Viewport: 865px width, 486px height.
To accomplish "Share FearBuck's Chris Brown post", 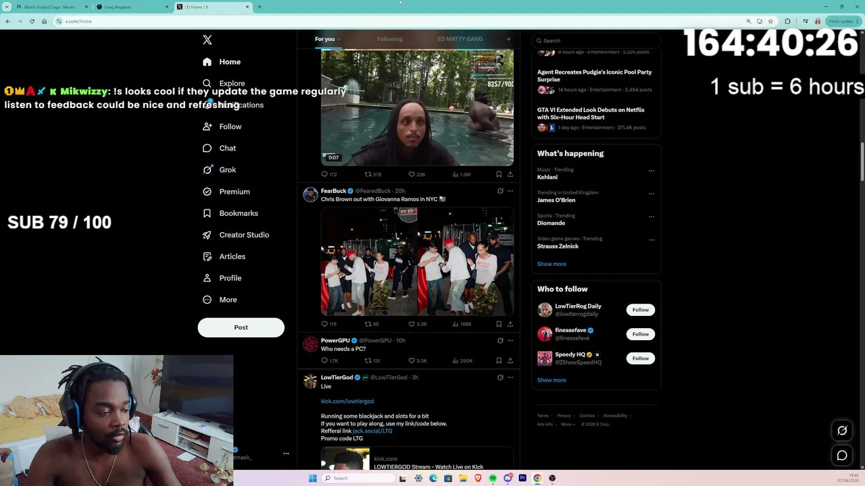I will point(510,324).
